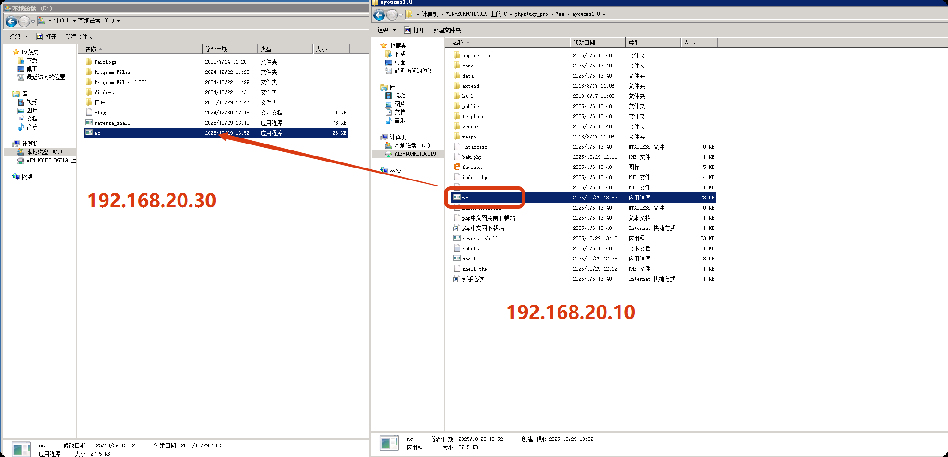Select the application folder in eyoucms1.0
This screenshot has width=948, height=457.
point(477,55)
